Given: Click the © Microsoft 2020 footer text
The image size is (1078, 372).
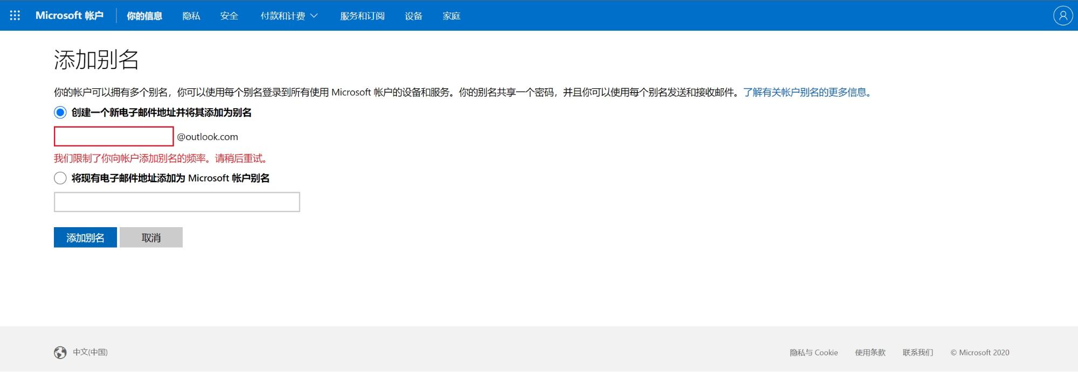Looking at the screenshot, I should coord(980,353).
